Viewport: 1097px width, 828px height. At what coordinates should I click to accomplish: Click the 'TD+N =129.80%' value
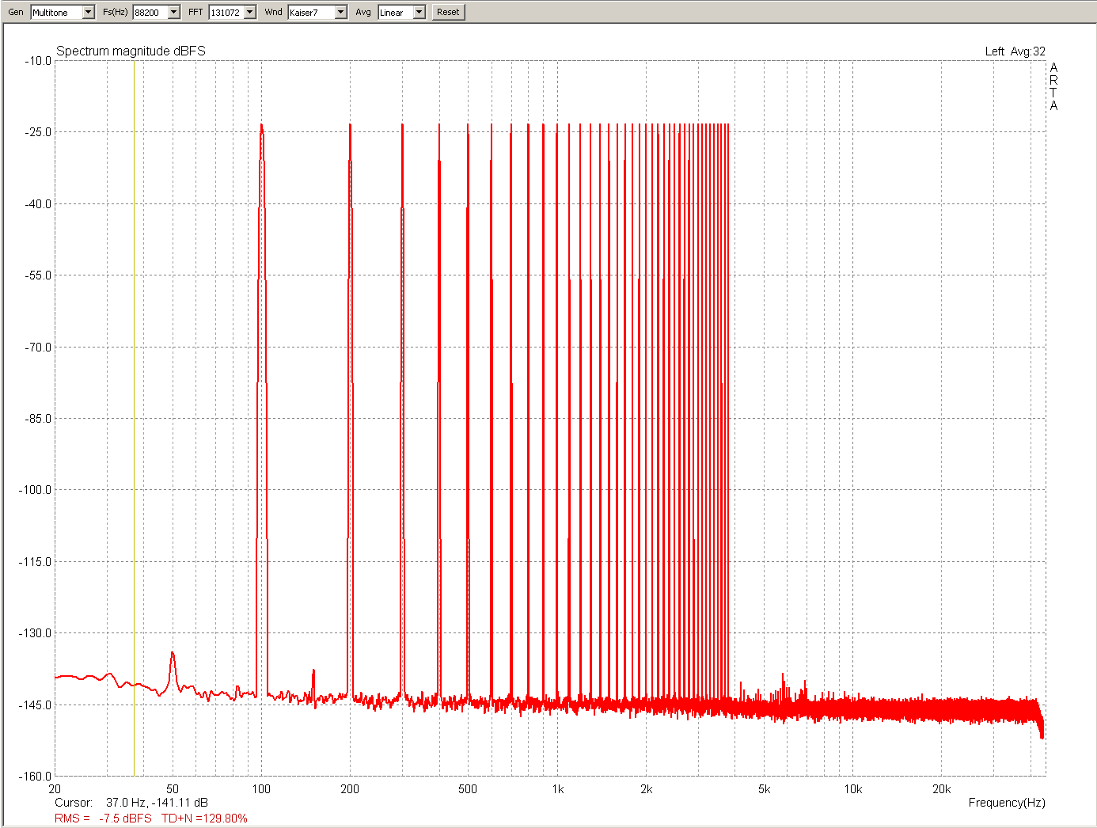[x=204, y=819]
